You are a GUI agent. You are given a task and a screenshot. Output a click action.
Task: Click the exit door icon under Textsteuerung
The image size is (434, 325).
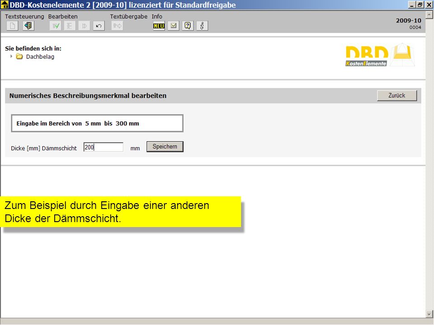click(x=28, y=26)
